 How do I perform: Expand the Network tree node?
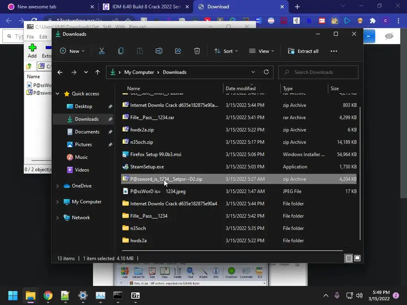[x=58, y=218]
